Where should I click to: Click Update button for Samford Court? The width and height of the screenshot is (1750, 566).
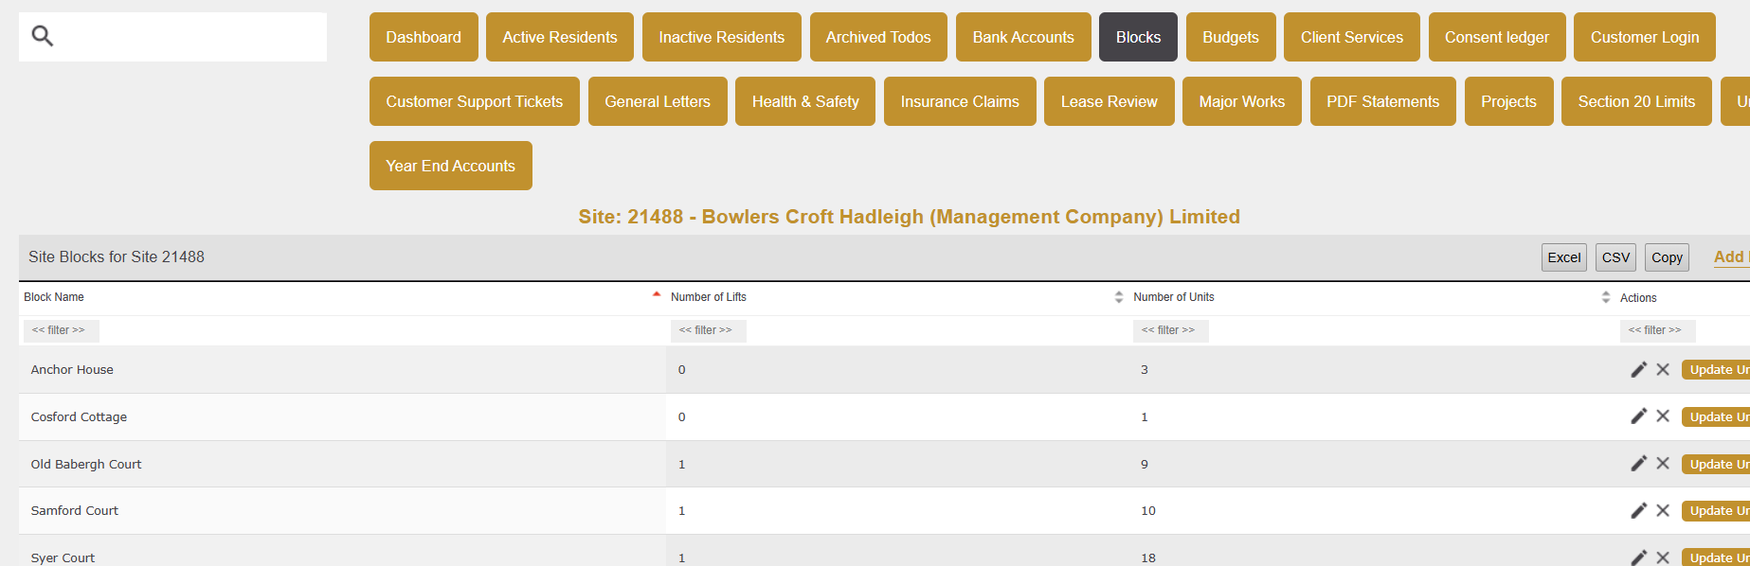pos(1716,510)
